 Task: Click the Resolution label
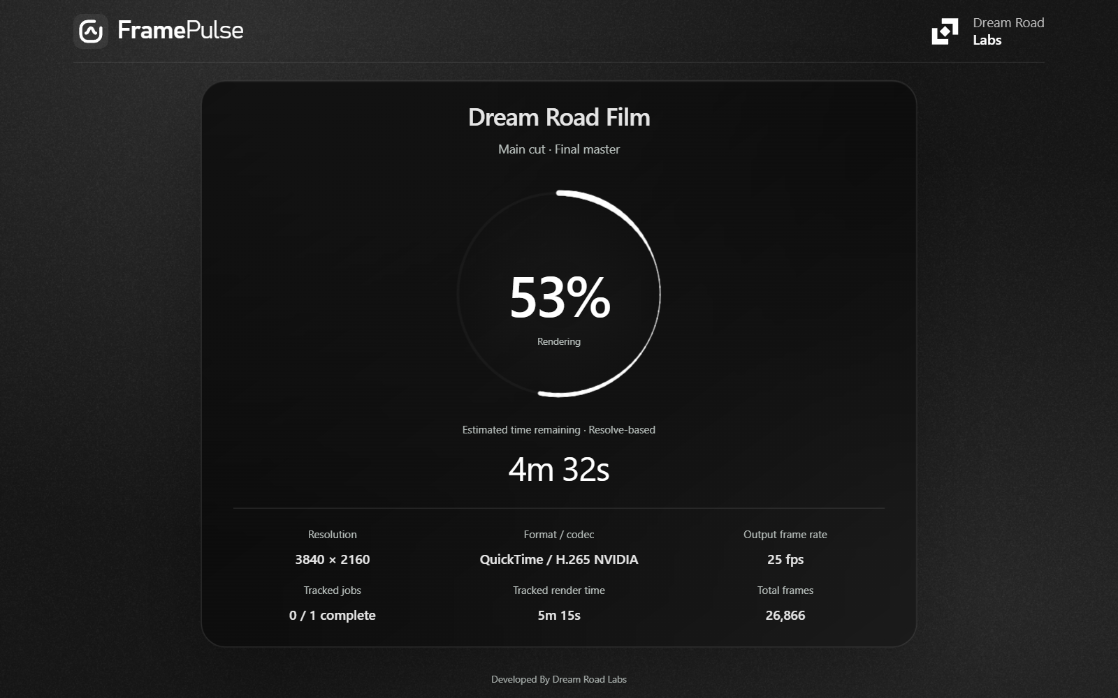(x=333, y=535)
